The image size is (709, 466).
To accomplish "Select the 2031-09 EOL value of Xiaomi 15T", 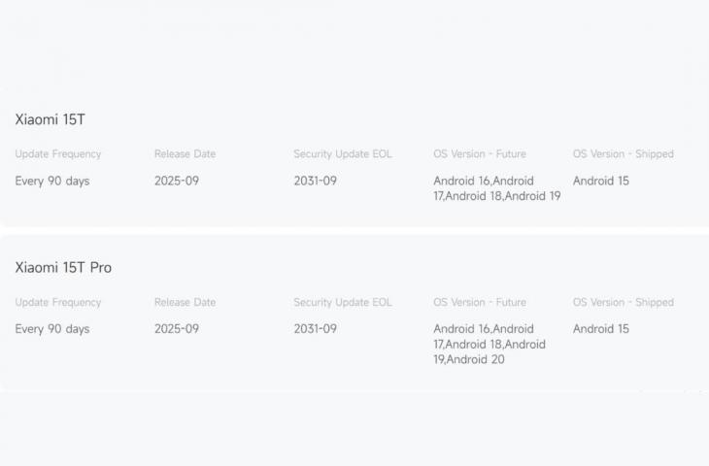I will pyautogui.click(x=316, y=181).
